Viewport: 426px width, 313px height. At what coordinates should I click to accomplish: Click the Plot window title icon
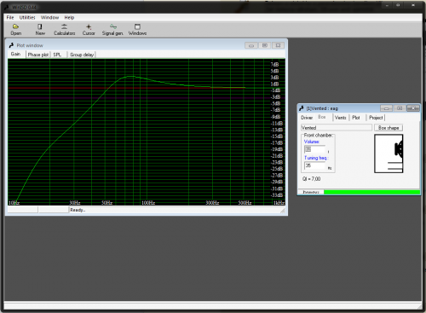11,45
